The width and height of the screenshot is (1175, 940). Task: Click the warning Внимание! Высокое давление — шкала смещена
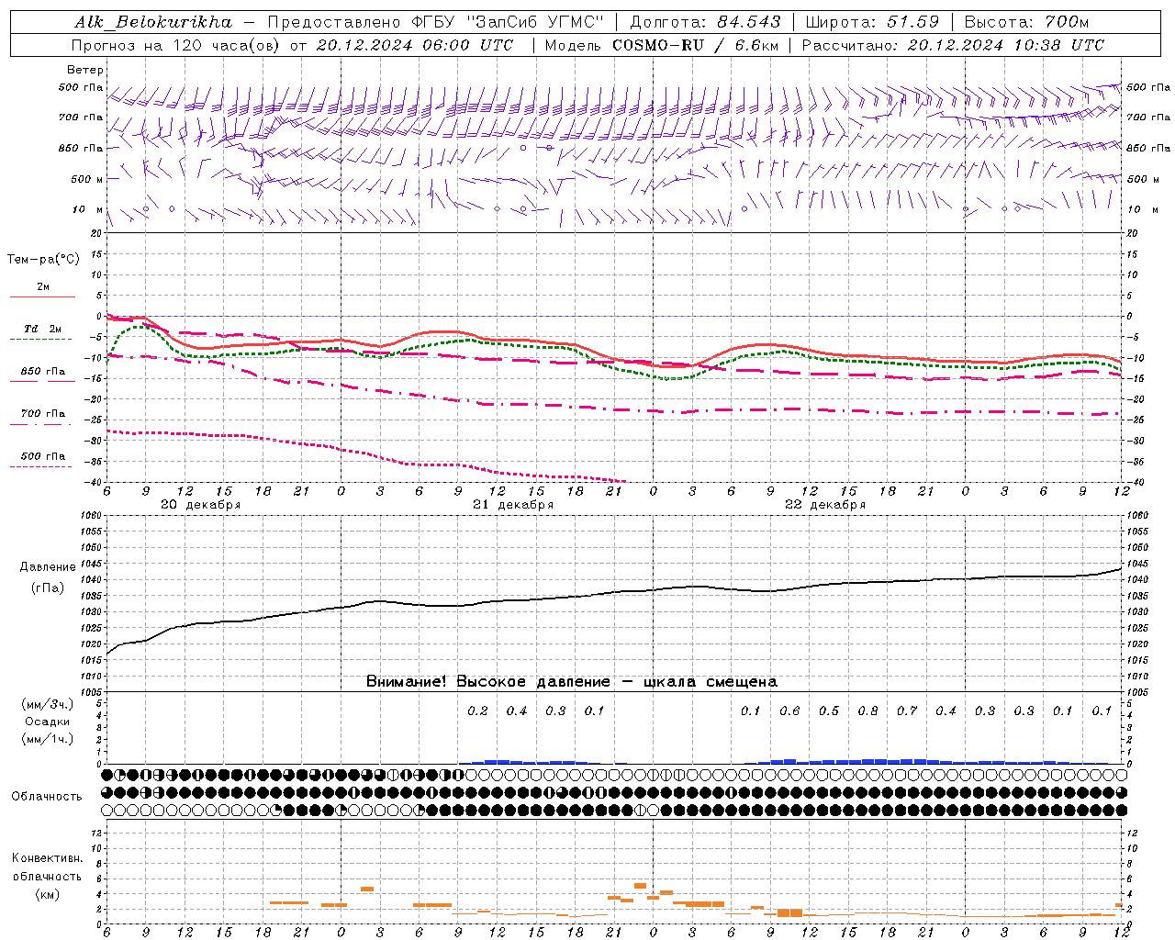pyautogui.click(x=572, y=682)
